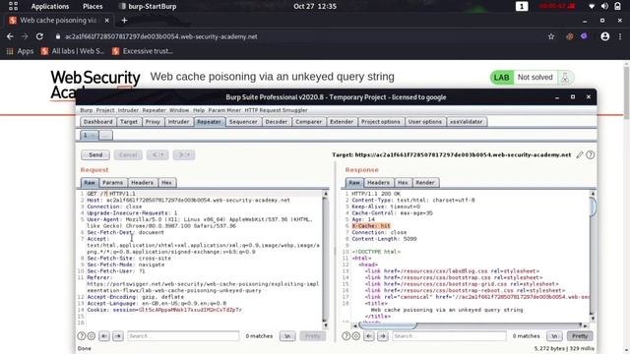
Task: Click the burp-StartBurp taskbar entry
Action: [148, 7]
